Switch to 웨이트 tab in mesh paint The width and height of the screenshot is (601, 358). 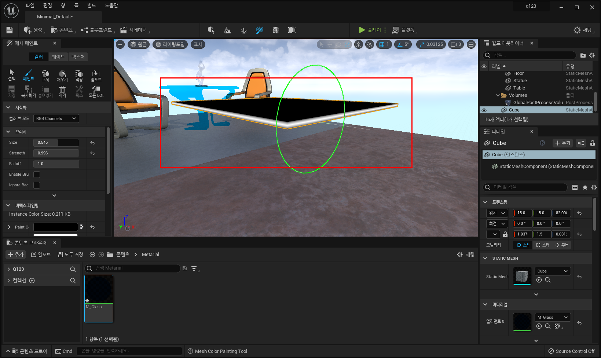point(58,57)
